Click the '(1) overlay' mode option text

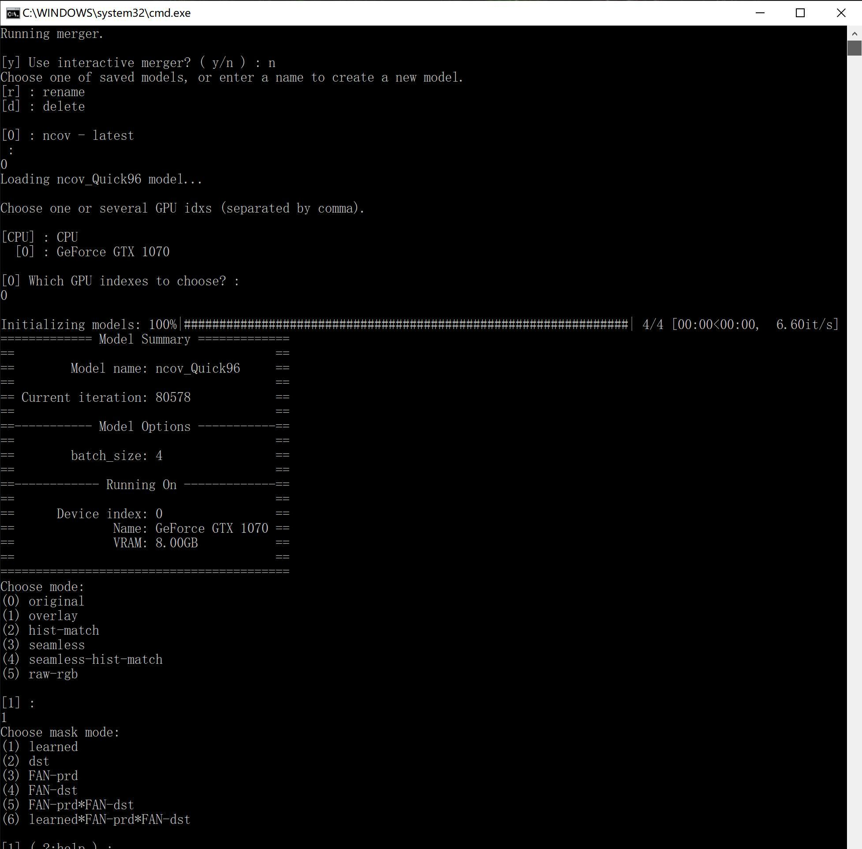pyautogui.click(x=40, y=616)
